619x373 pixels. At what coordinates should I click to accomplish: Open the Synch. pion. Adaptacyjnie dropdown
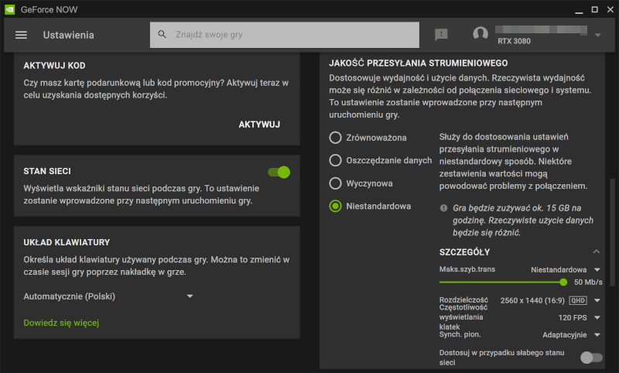coord(571,335)
